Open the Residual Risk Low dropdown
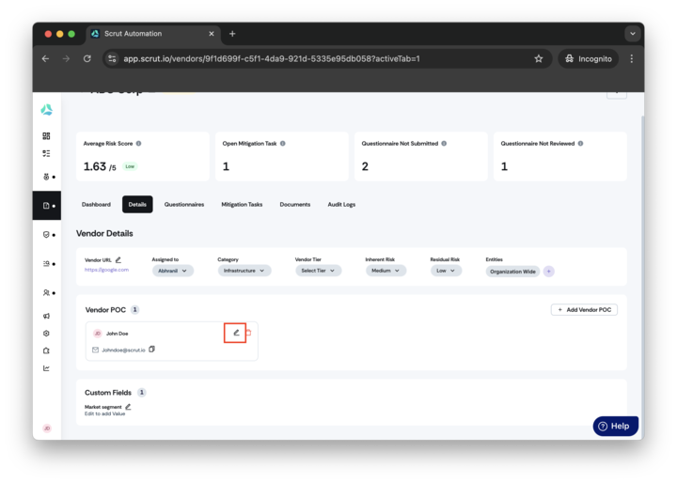This screenshot has height=483, width=677. 446,271
